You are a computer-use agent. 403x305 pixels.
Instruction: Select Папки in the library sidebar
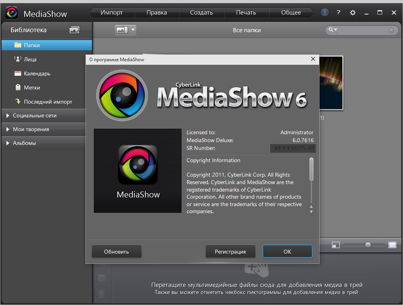(x=47, y=45)
